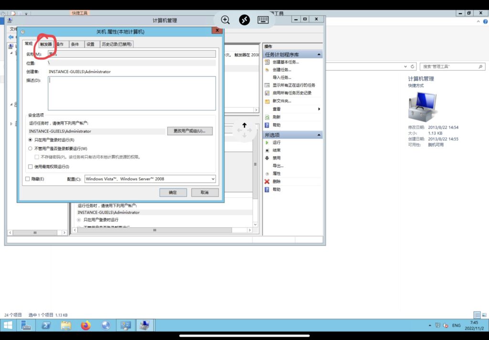Enable the 使用最高权限运行 checkbox
Image resolution: width=489 pixels, height=340 pixels.
pos(30,167)
